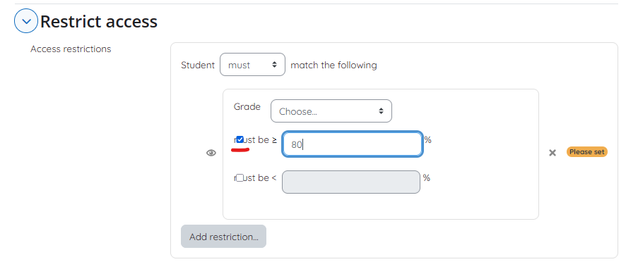Click the arrows on the must selector
Viewport: 626px width, 269px height.
[274, 65]
